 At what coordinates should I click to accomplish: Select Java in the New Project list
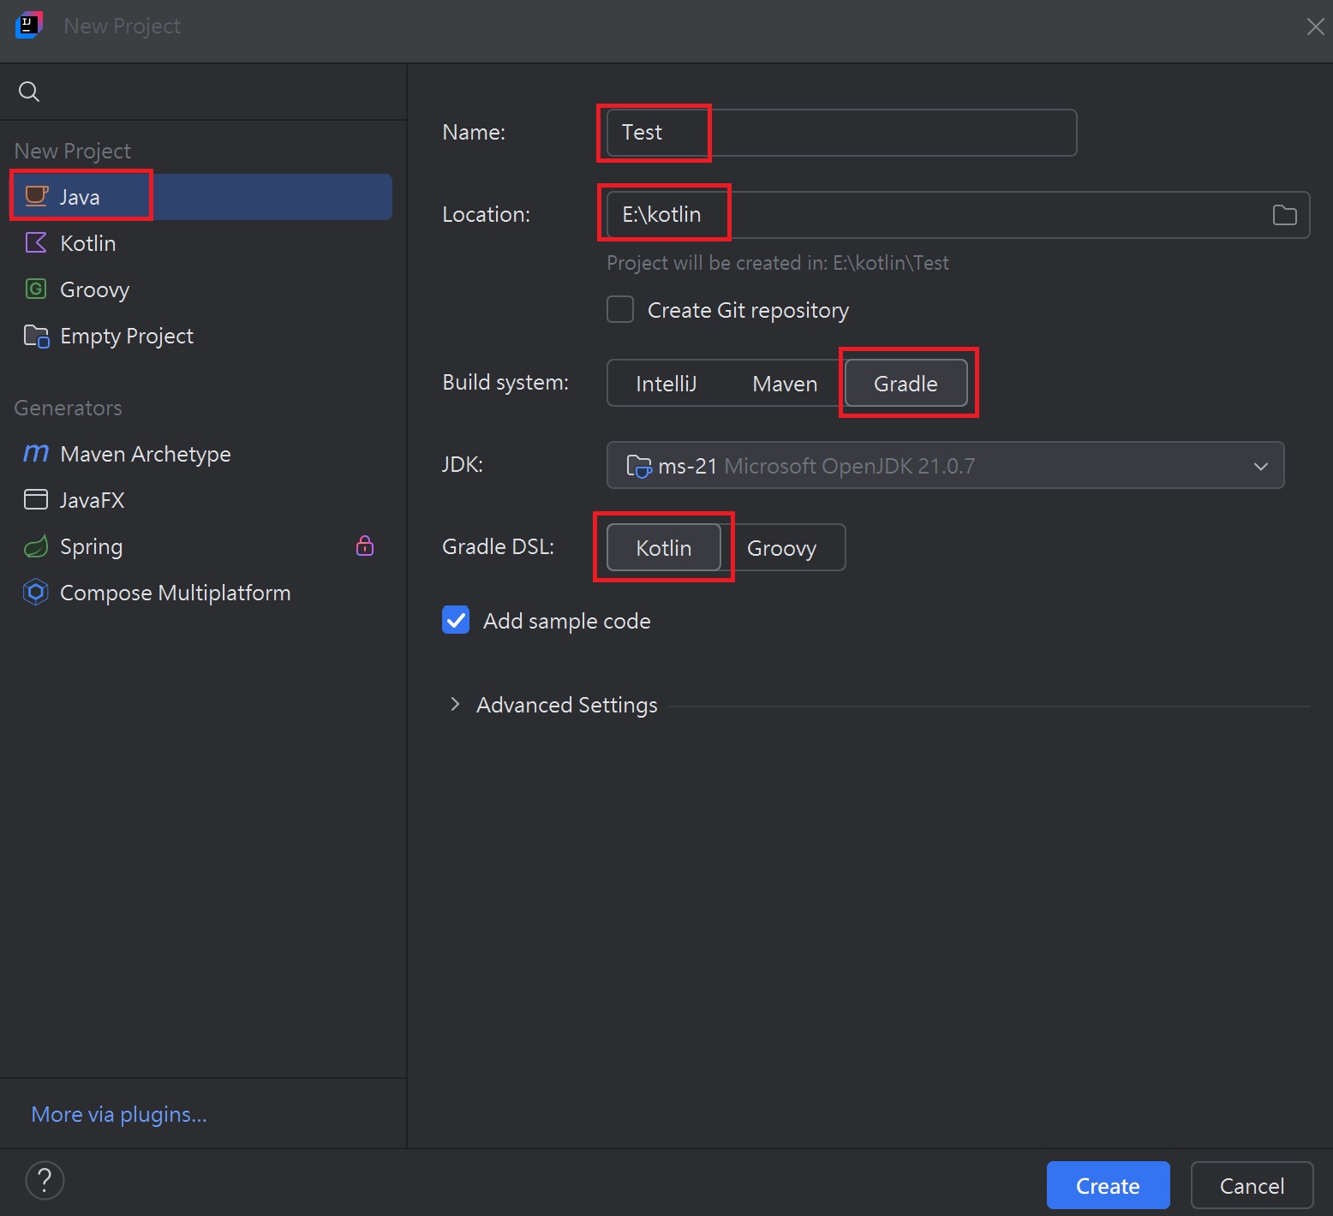pyautogui.click(x=80, y=197)
